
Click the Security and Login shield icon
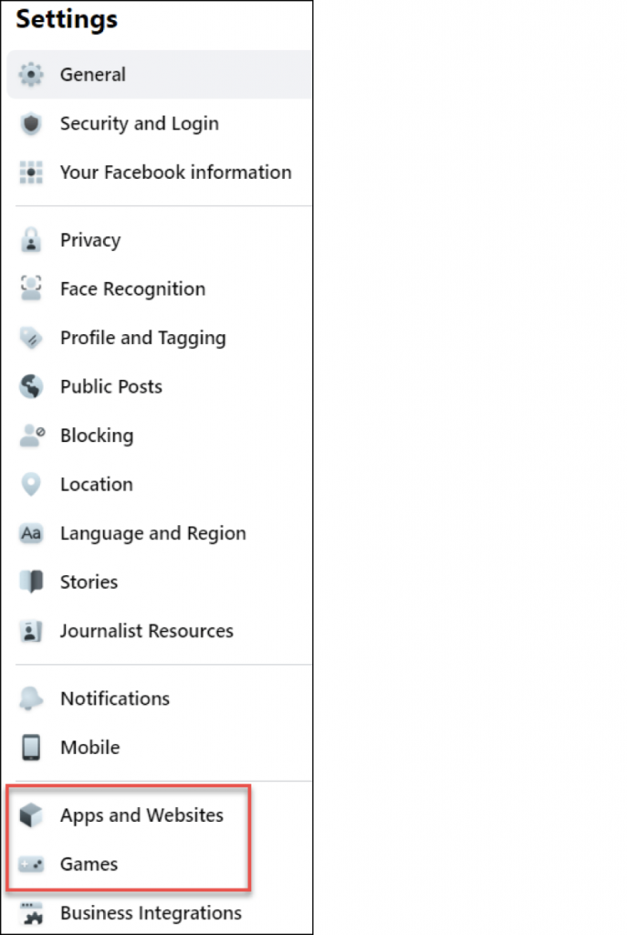pos(31,124)
